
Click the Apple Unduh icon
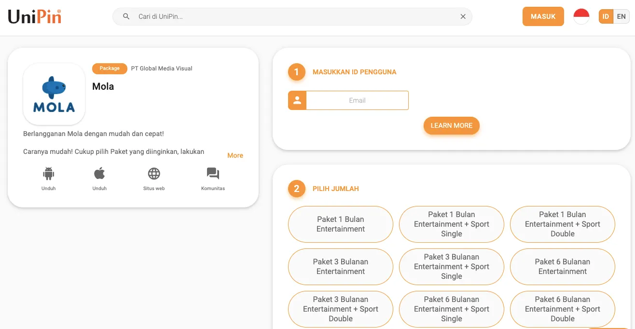(99, 174)
